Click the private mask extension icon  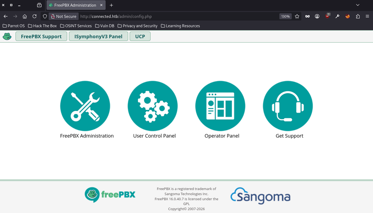307,16
